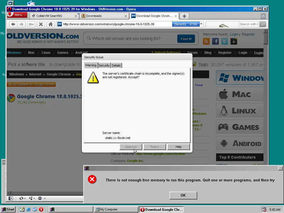
Task: Open the Games nav menu item
Action: coord(63,52)
